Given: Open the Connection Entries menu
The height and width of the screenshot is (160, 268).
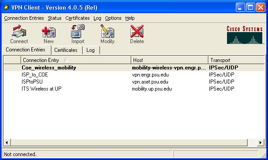Looking at the screenshot, I should [24, 18].
